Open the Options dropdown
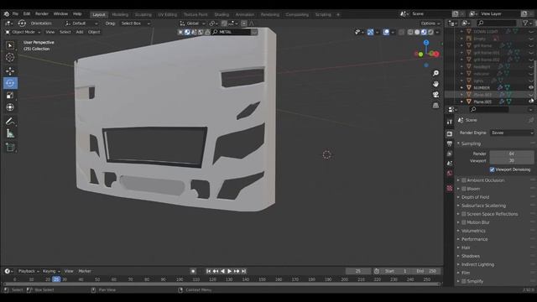 coord(430,23)
